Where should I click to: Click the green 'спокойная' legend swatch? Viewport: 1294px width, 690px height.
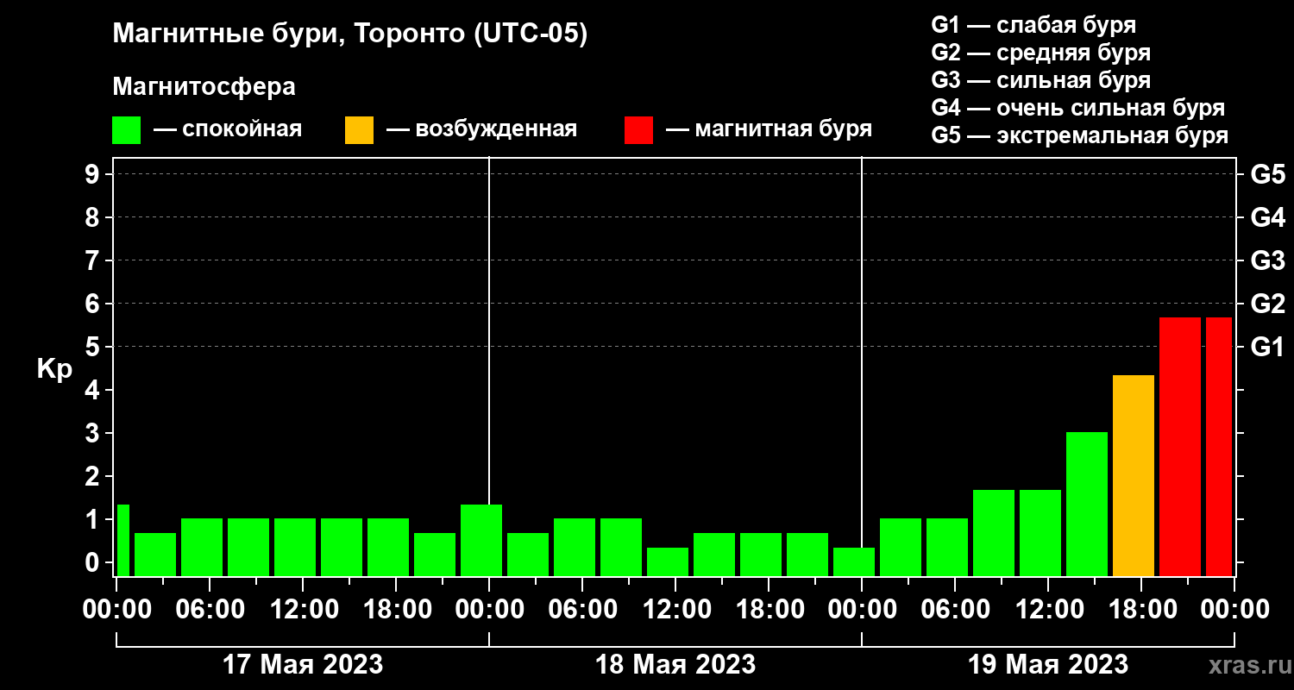[126, 130]
